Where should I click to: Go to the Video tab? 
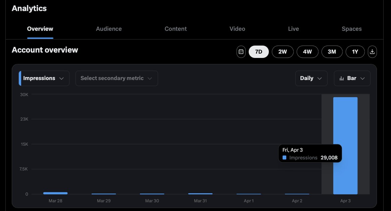(237, 29)
